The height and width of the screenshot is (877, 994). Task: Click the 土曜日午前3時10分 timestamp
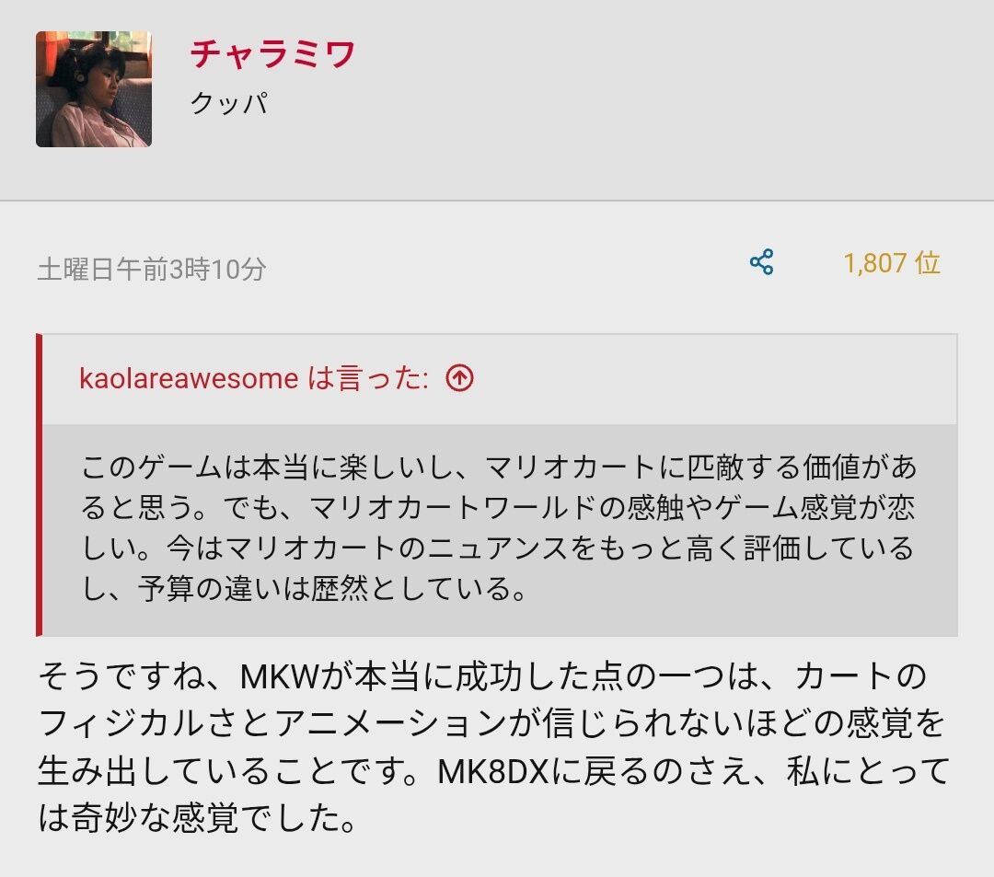[x=152, y=269]
